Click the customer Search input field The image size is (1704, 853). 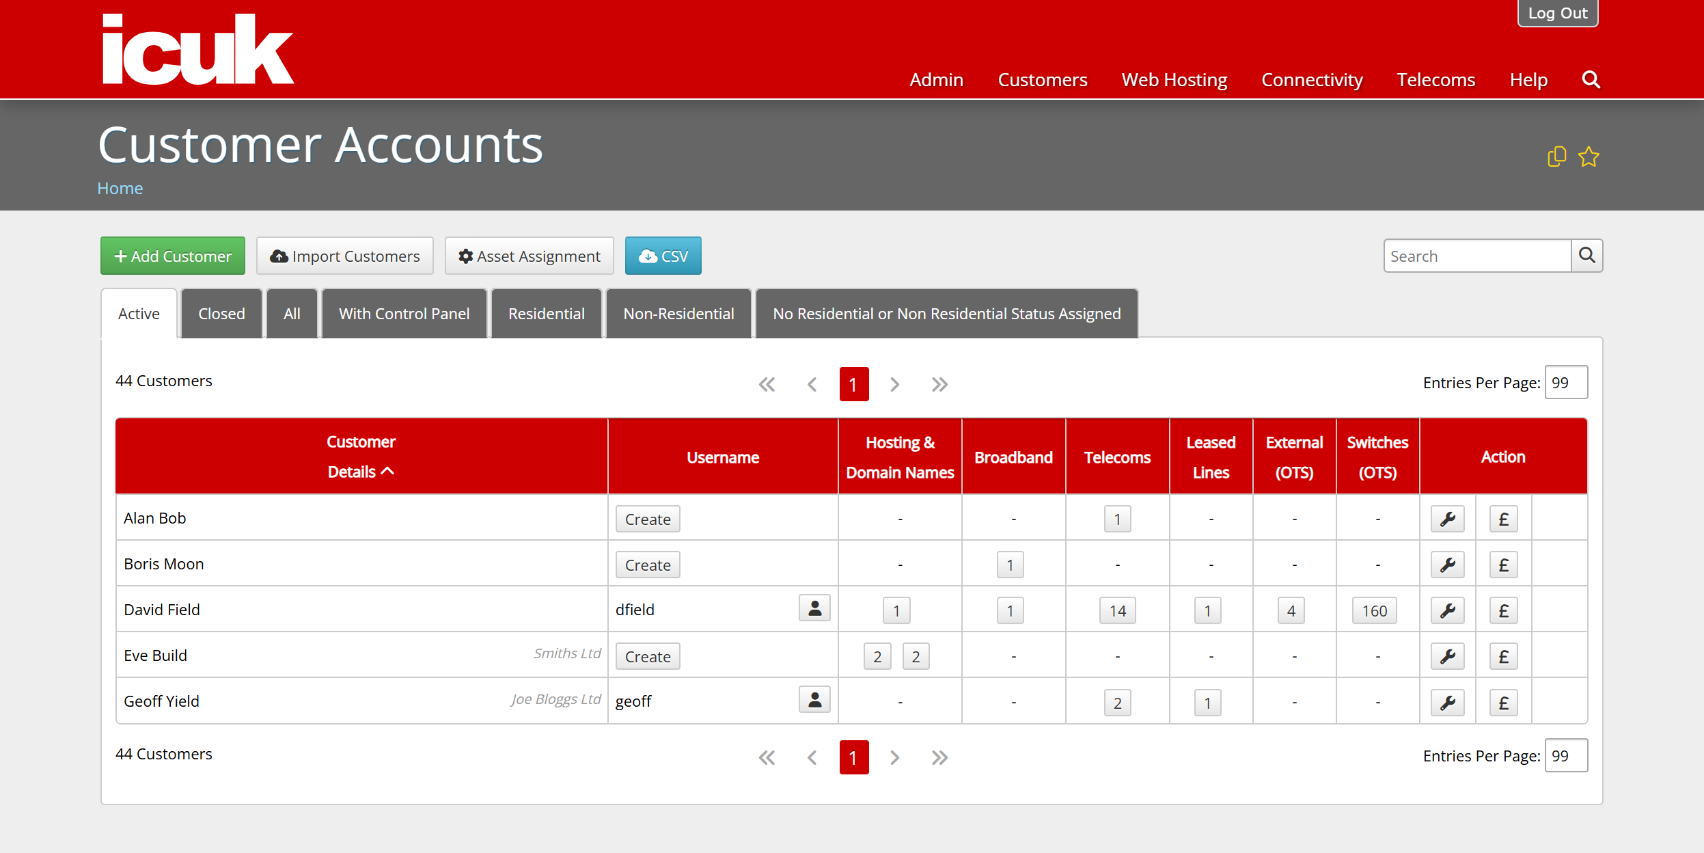(x=1477, y=256)
